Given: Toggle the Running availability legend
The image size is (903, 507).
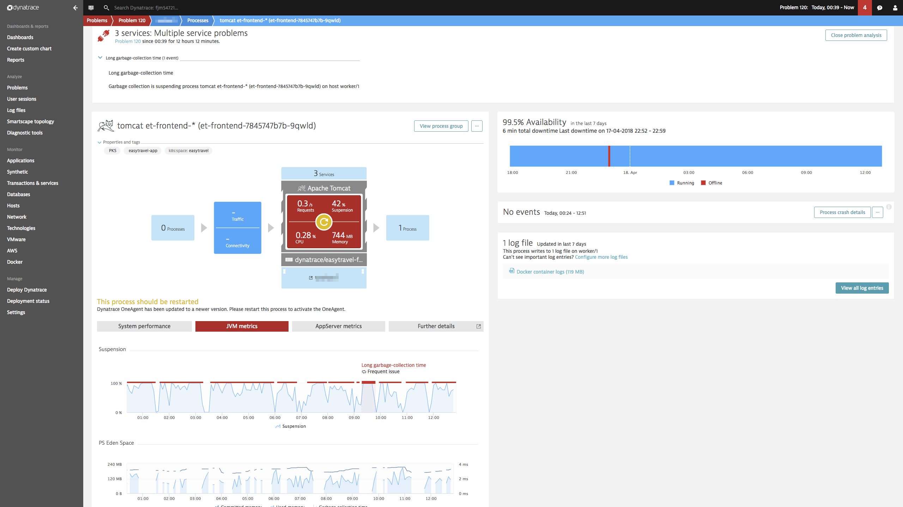Looking at the screenshot, I should (682, 183).
